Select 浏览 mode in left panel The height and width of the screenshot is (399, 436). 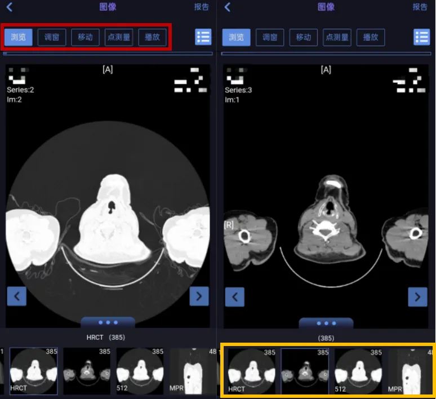point(19,37)
